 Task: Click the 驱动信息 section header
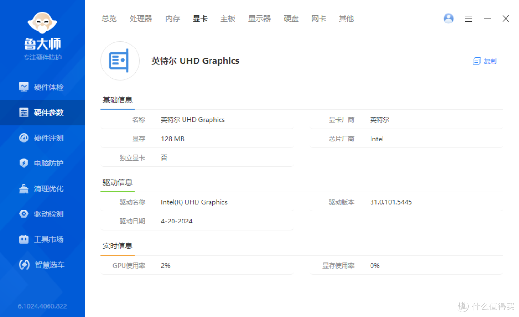point(118,183)
